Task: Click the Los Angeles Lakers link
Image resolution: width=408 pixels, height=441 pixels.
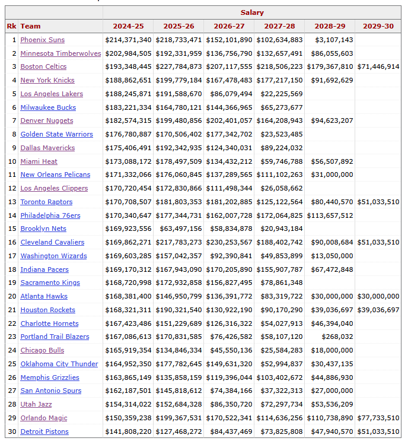Action: 52,94
